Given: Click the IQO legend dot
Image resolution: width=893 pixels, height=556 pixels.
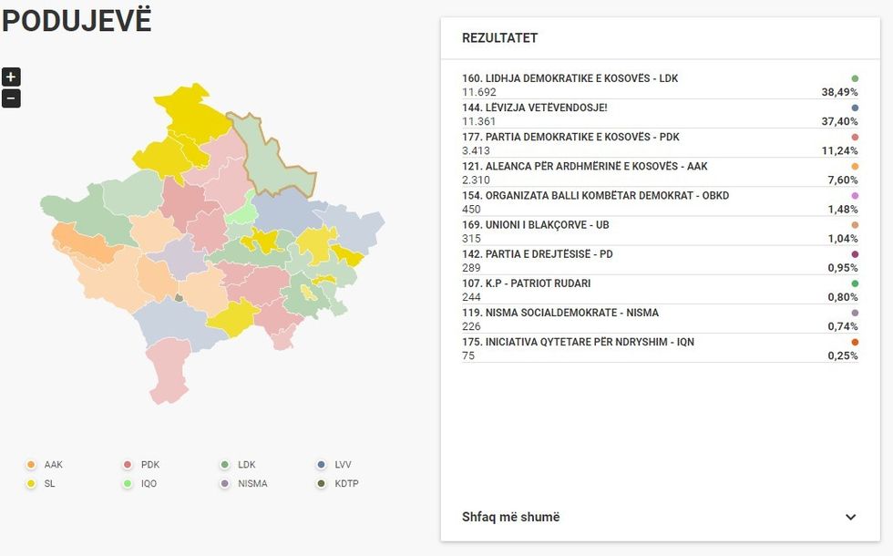Looking at the screenshot, I should pos(128,484).
